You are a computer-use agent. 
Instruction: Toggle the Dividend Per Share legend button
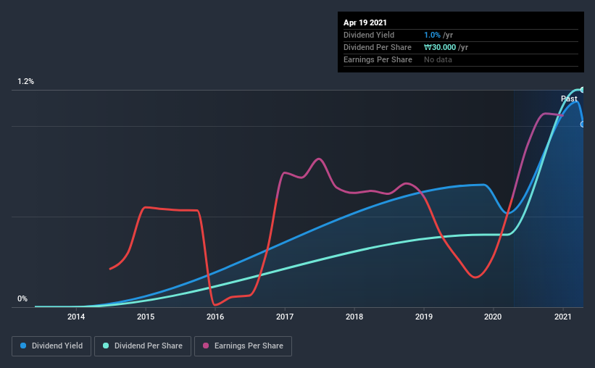click(x=143, y=346)
